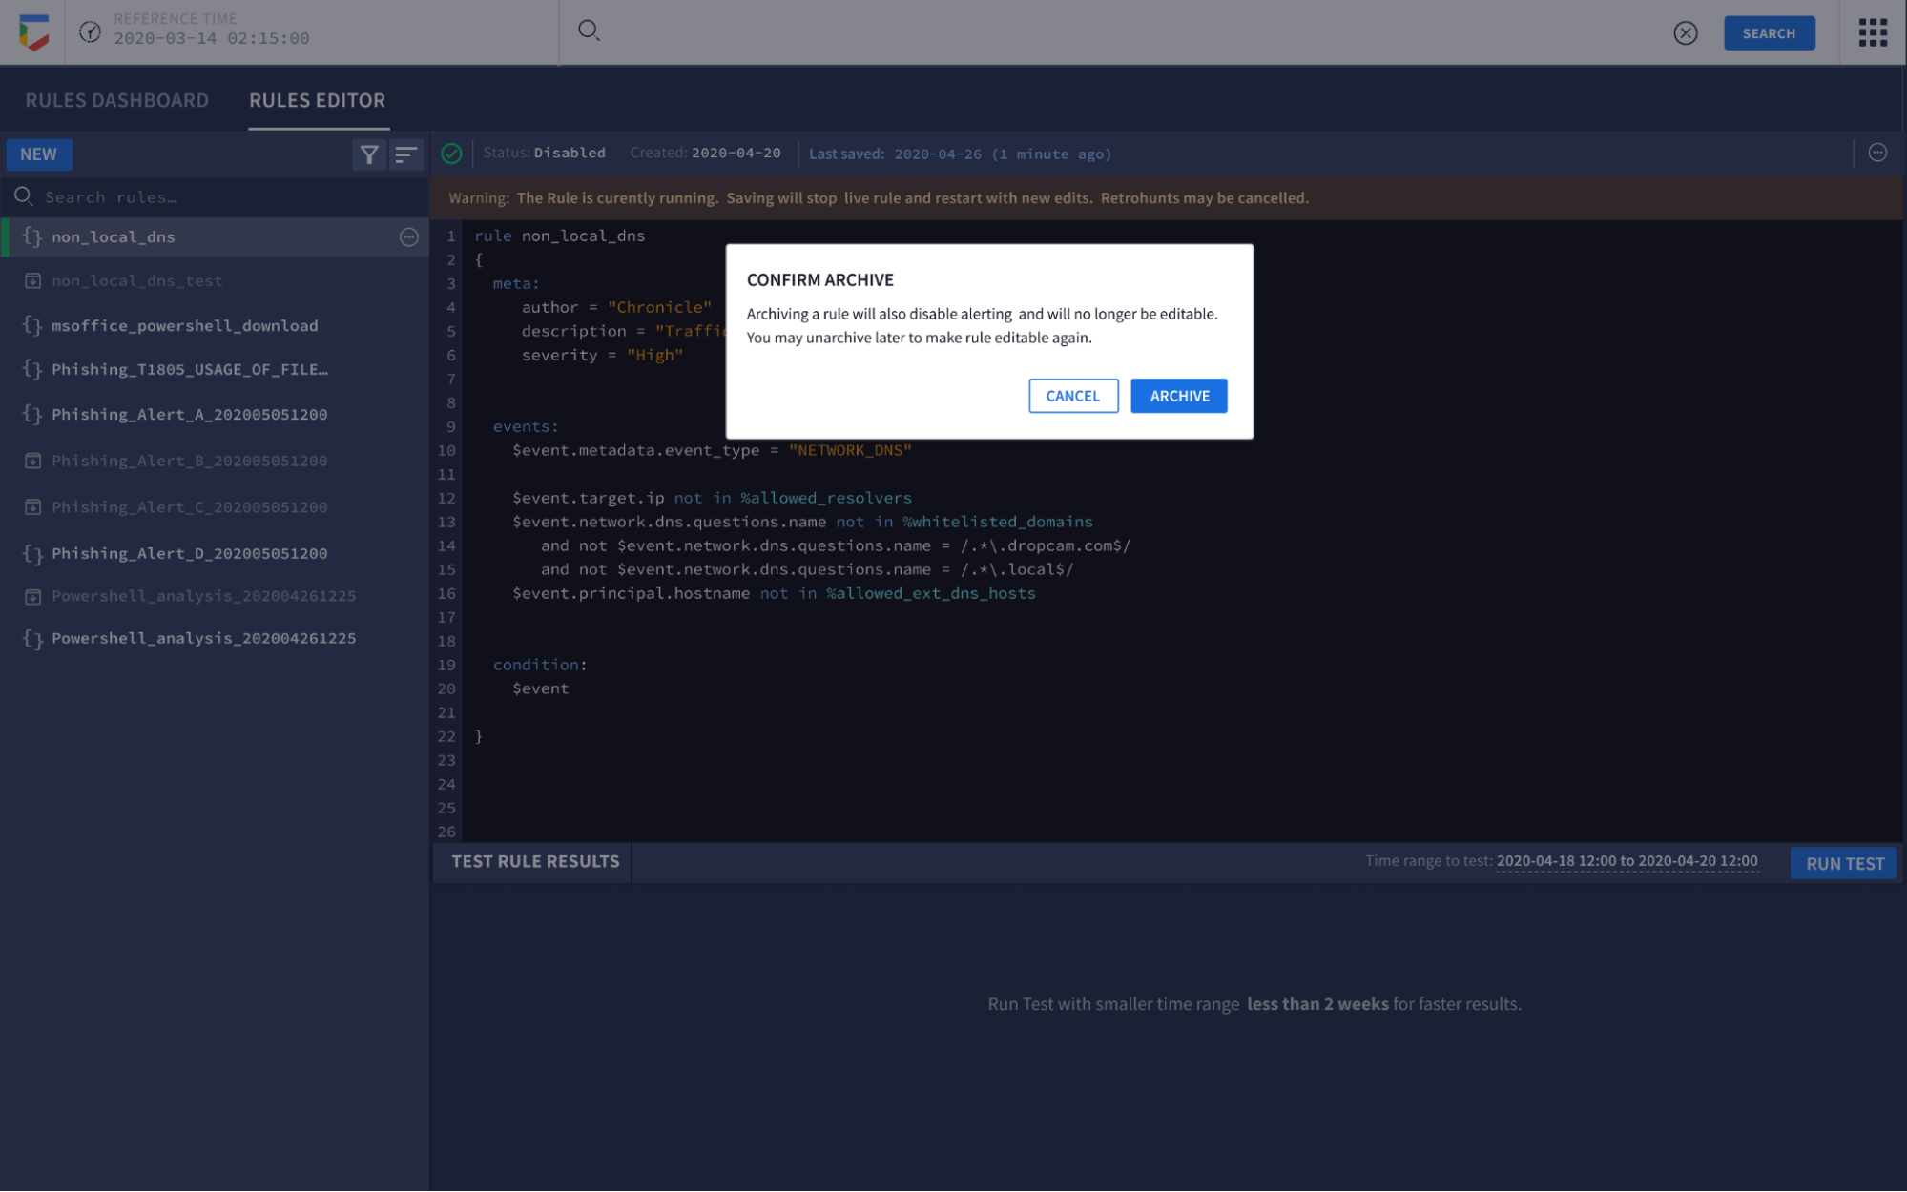Click the filter funnel icon in rules list
The height and width of the screenshot is (1192, 1907).
pos(369,154)
